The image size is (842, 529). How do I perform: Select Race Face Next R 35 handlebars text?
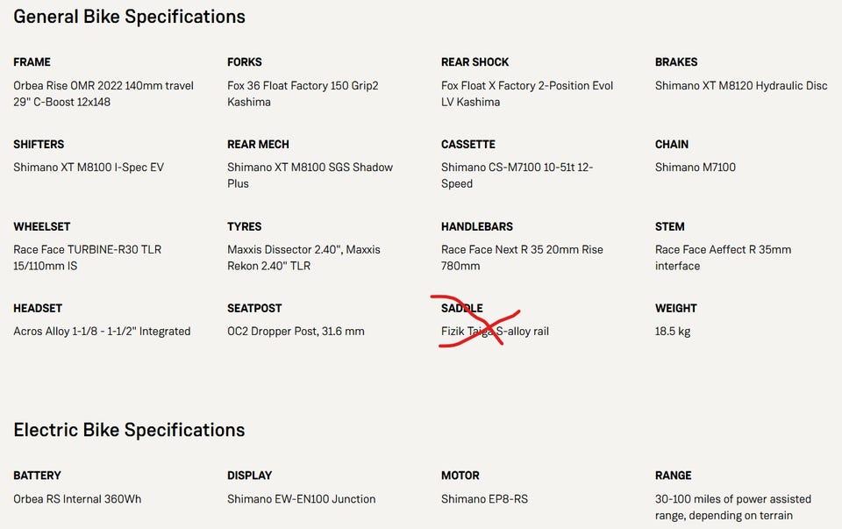[522, 257]
